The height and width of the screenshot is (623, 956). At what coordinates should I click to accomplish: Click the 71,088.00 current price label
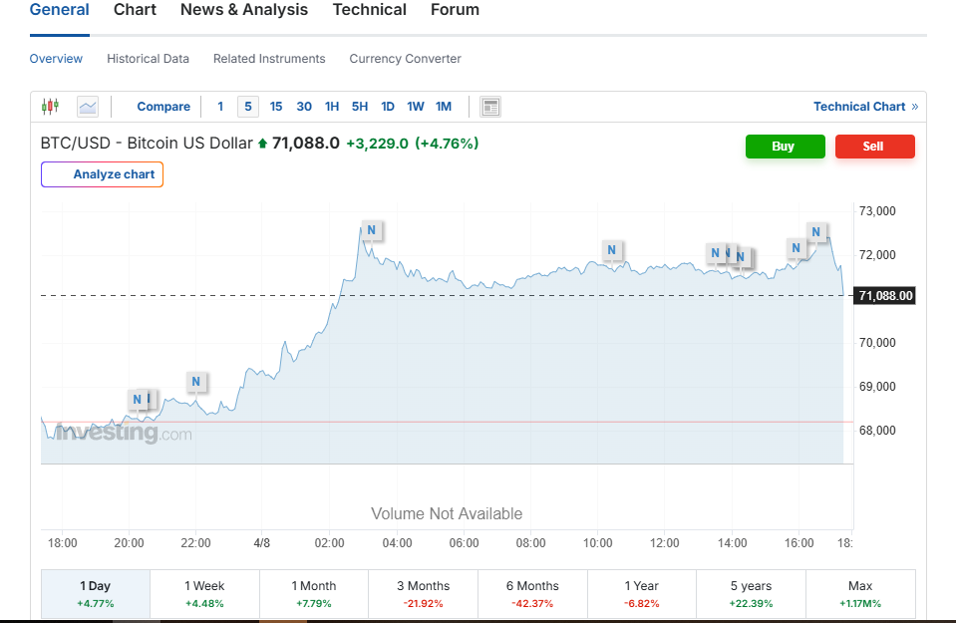[x=884, y=296]
